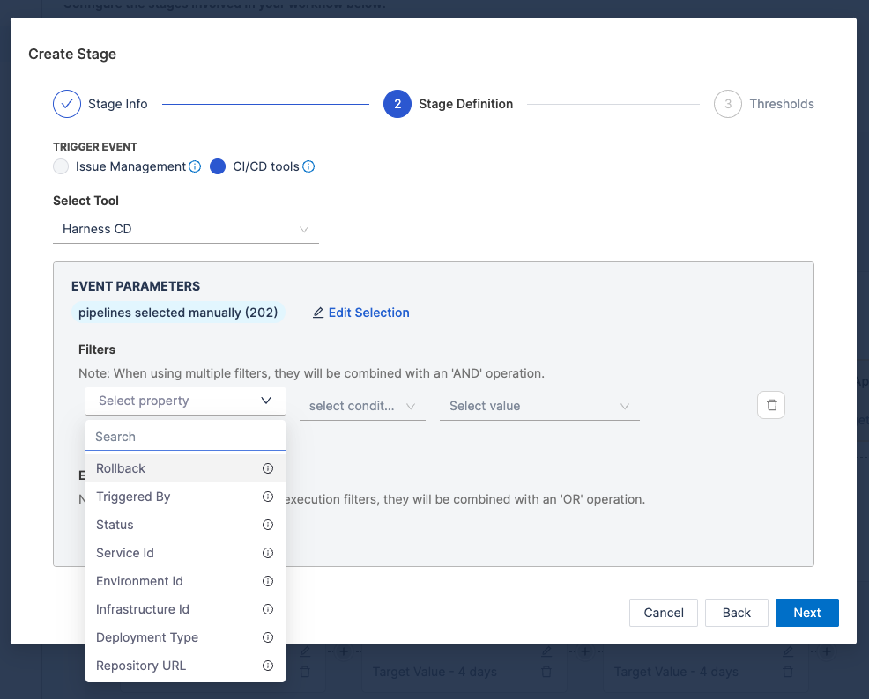Click info icon next to CI/CD tools
The height and width of the screenshot is (699, 869).
pyautogui.click(x=309, y=166)
